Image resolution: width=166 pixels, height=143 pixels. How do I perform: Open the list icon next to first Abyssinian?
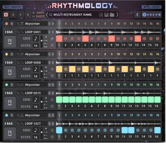click(x=22, y=24)
